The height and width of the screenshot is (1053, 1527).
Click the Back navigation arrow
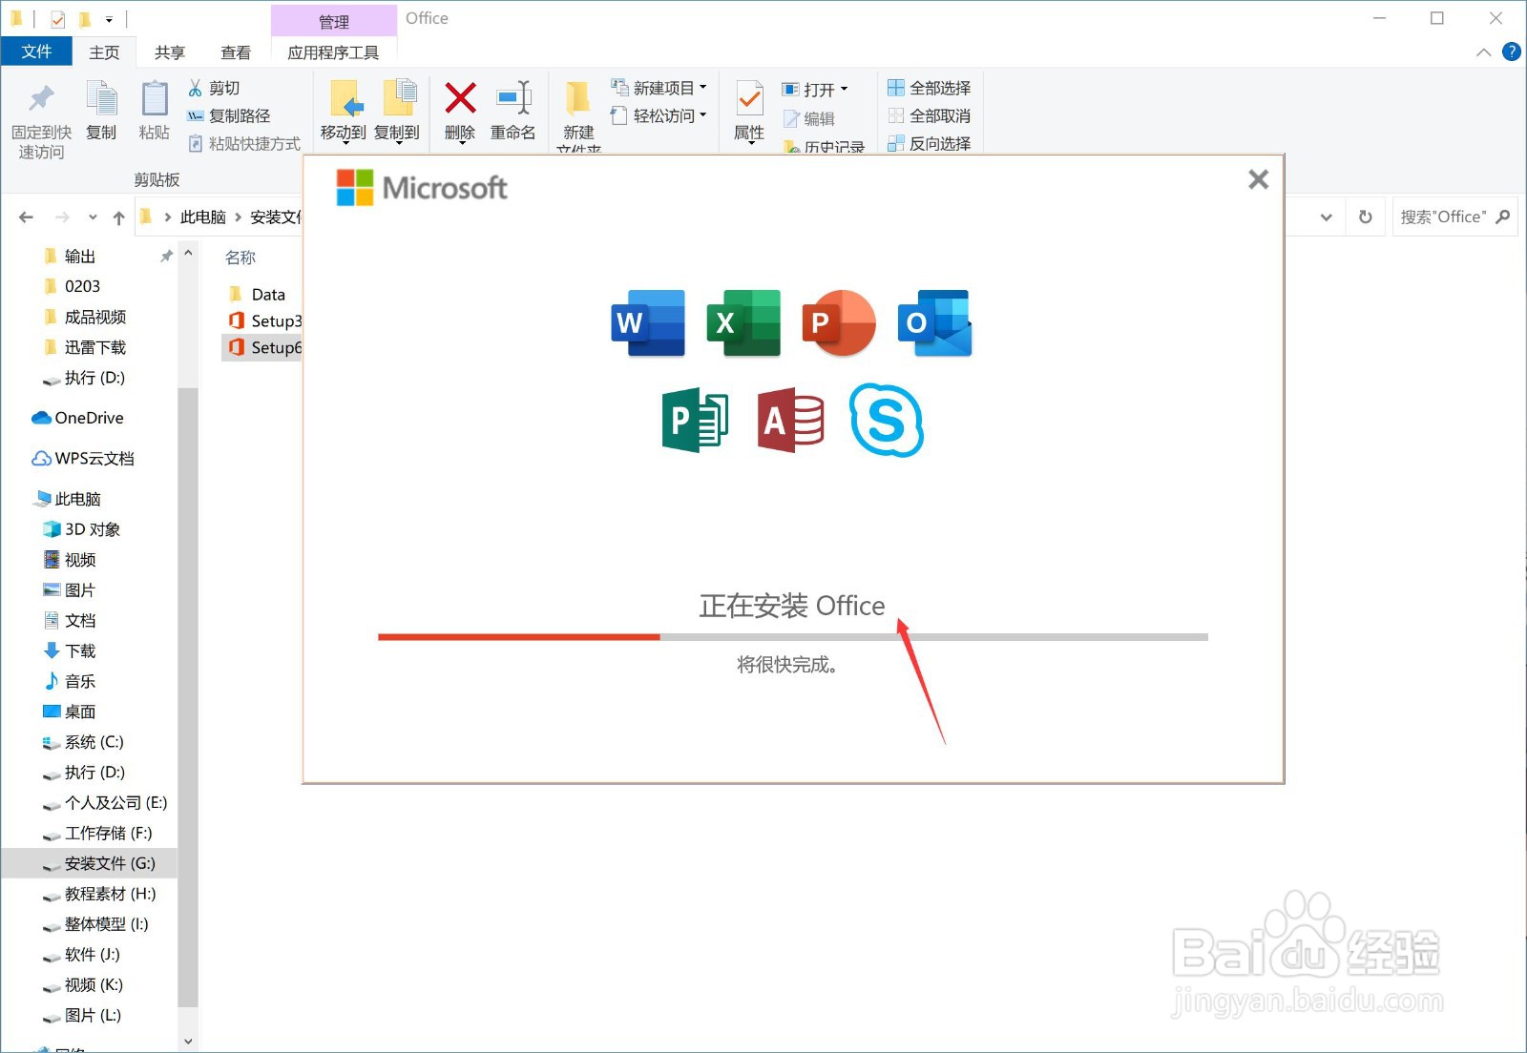click(26, 217)
